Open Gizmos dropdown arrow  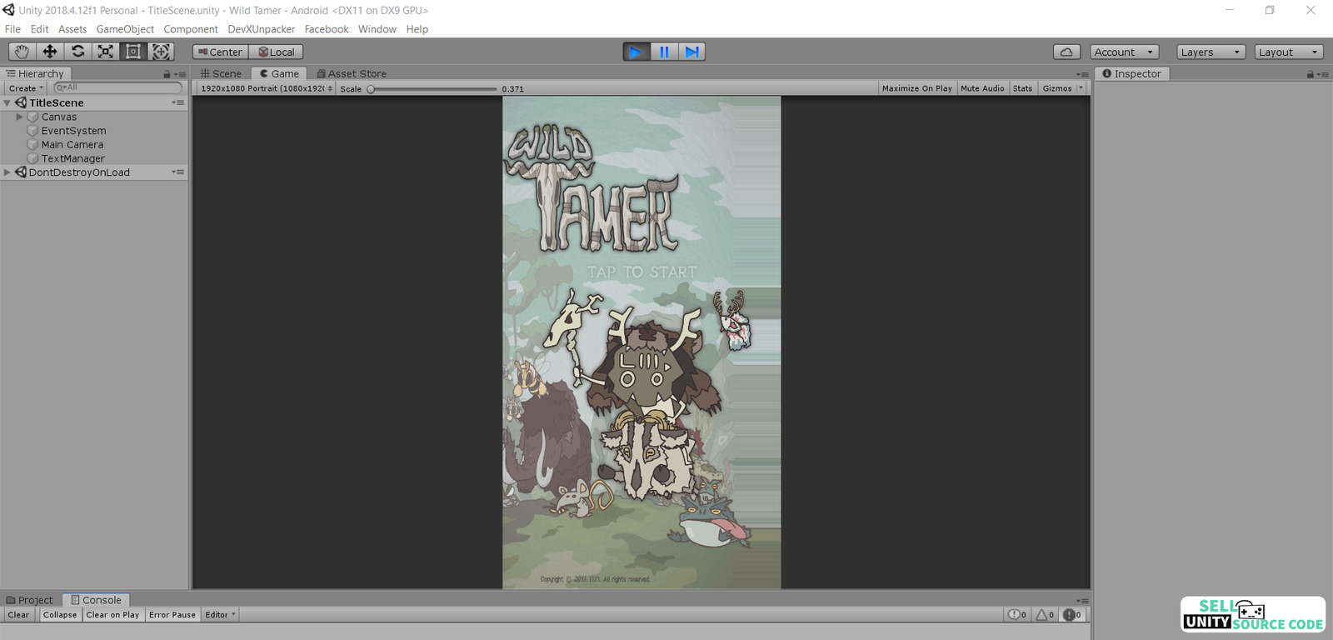pos(1081,88)
